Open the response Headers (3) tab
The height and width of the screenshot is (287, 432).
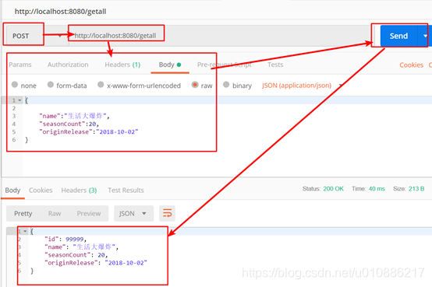click(x=79, y=191)
